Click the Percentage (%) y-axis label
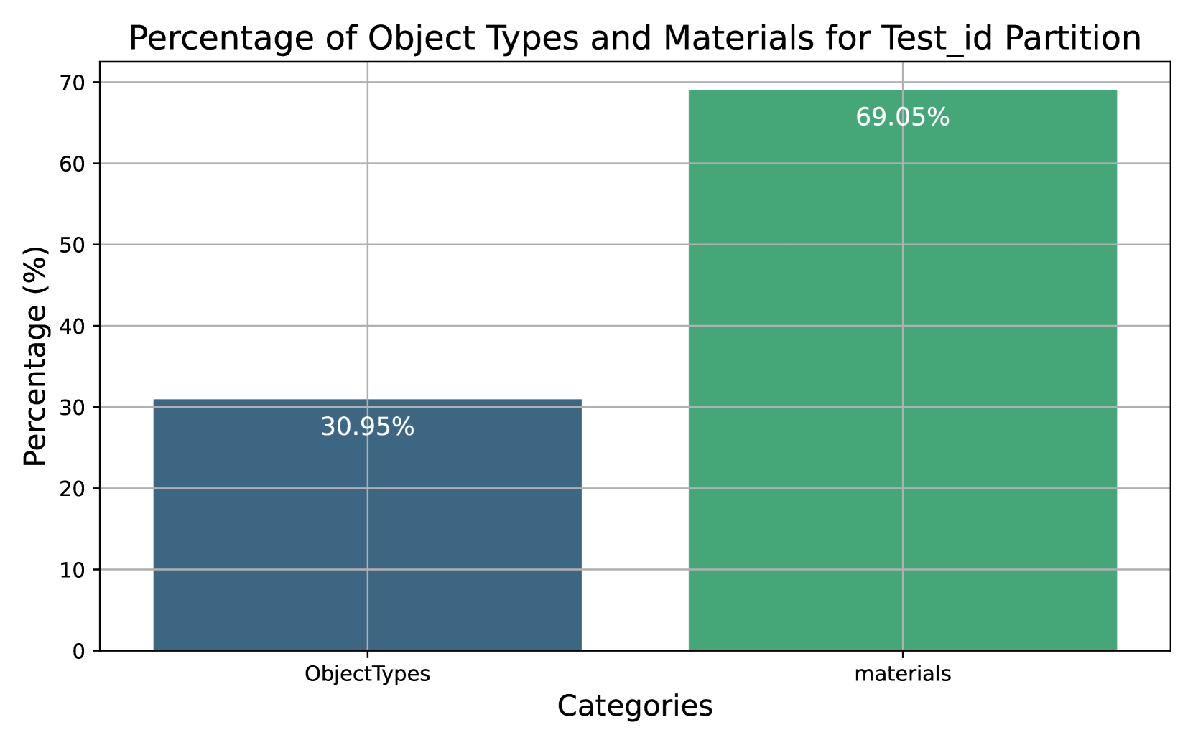The image size is (1193, 745). [35, 356]
